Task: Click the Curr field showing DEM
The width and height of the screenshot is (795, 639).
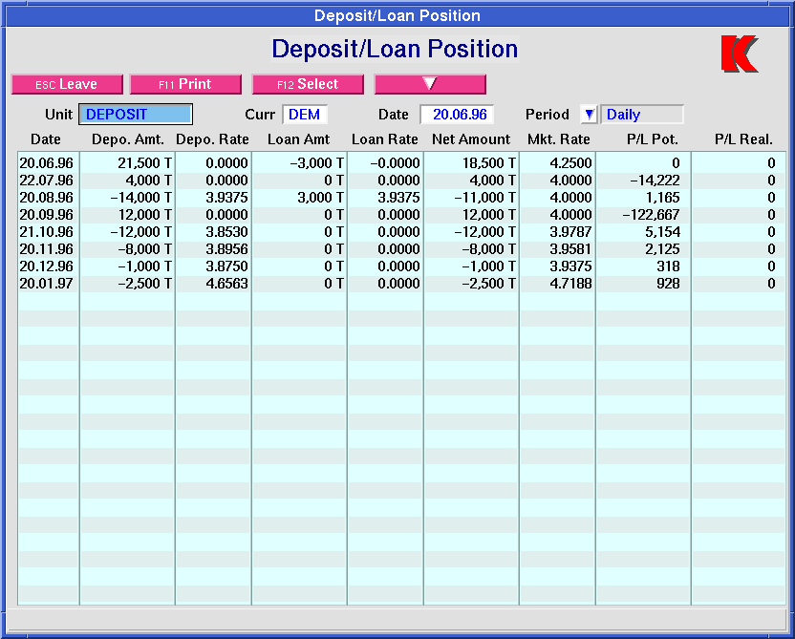Action: pos(305,115)
